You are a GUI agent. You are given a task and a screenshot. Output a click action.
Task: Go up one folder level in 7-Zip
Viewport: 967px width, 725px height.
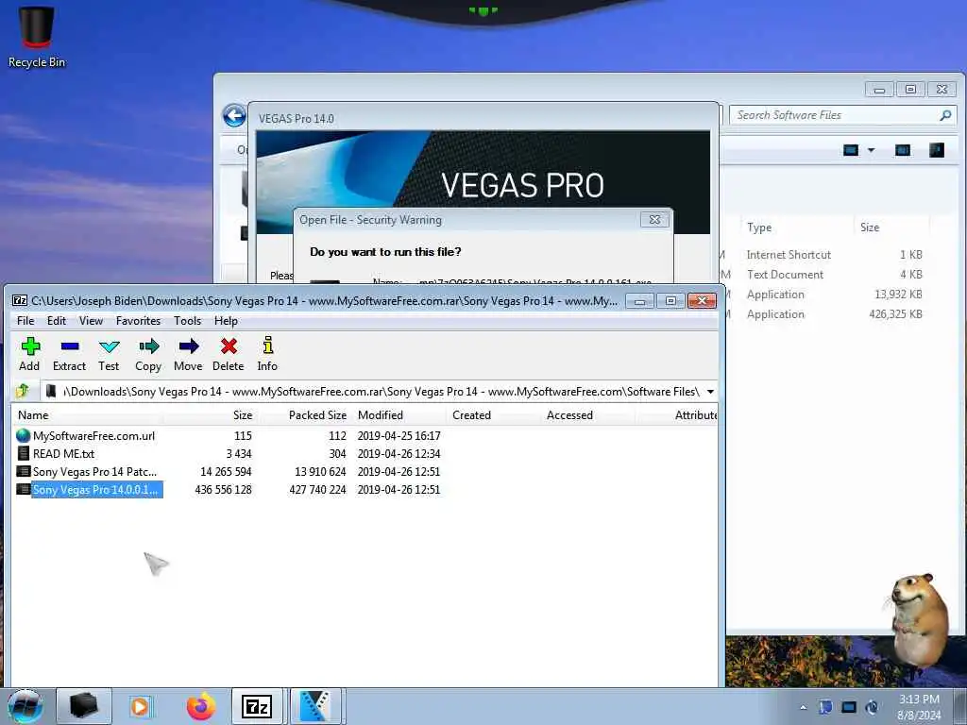23,391
